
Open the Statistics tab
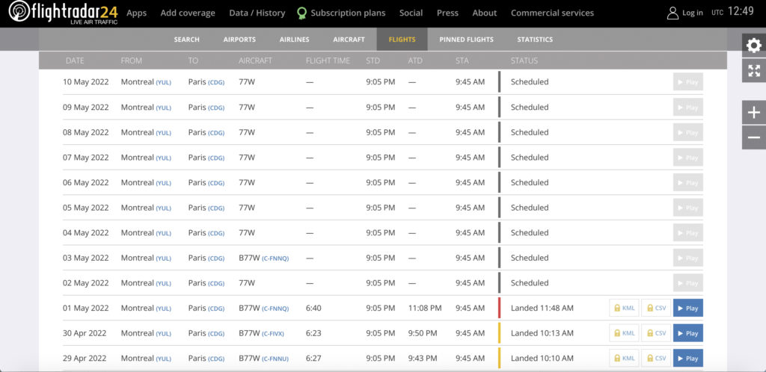[x=535, y=40]
